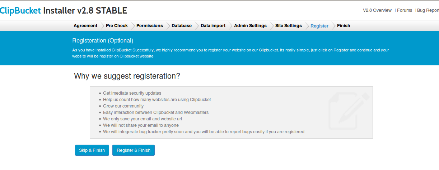The height and width of the screenshot is (170, 439).
Task: Go to the Permissions step
Action: [x=150, y=26]
